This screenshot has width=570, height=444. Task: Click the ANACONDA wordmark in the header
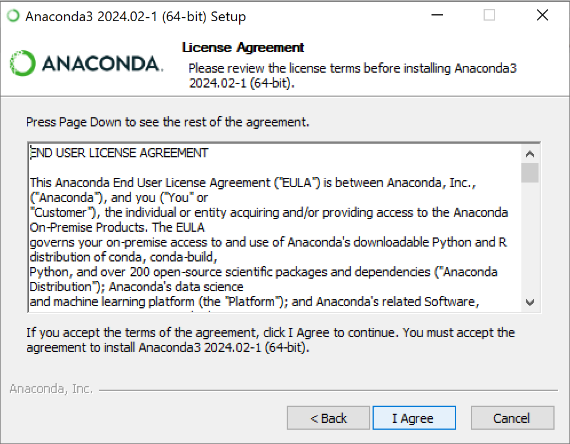102,64
